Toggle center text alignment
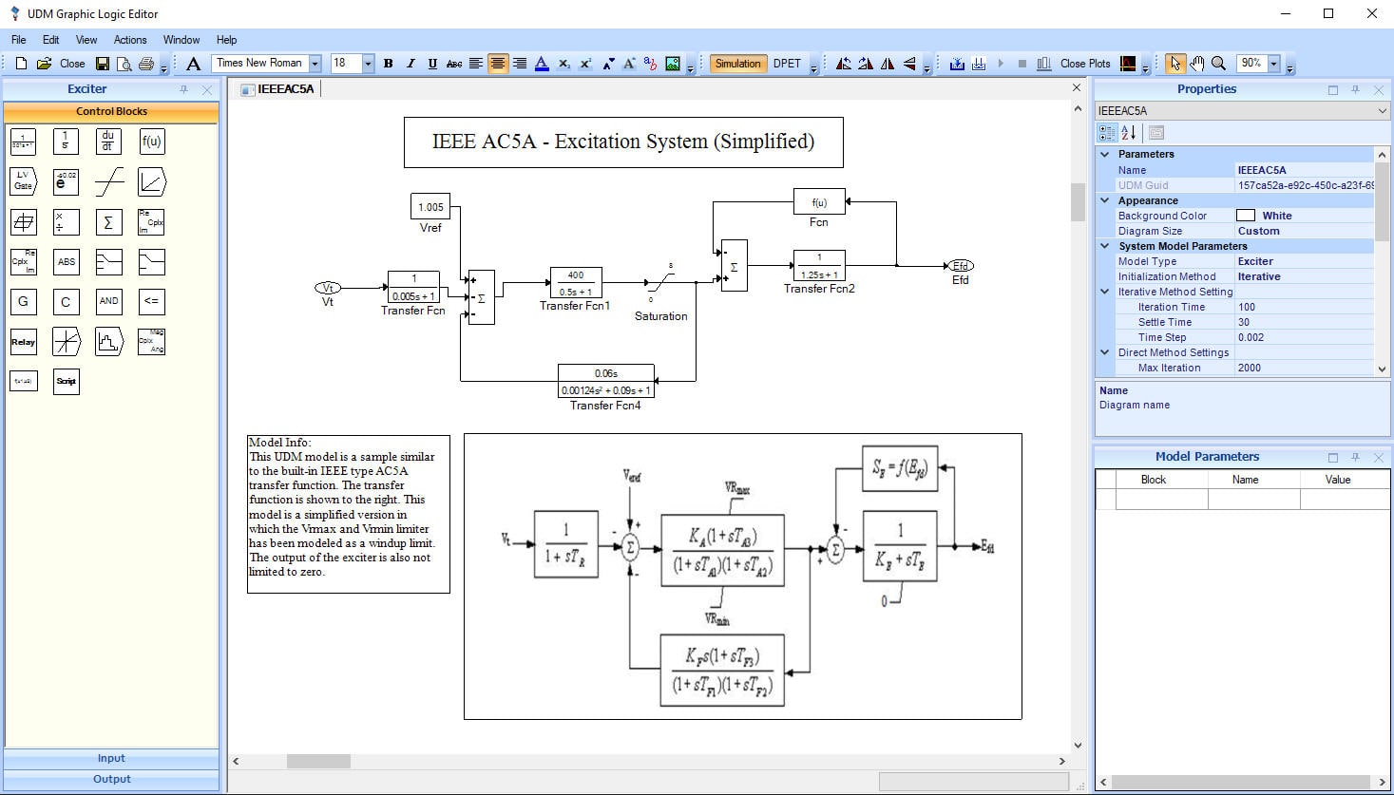This screenshot has height=795, width=1394. click(497, 64)
